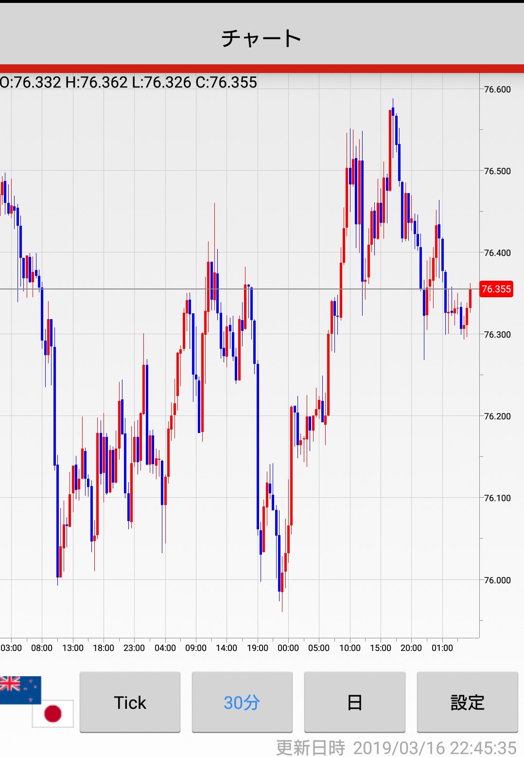Tap the 03:00 time axis label
The height and width of the screenshot is (757, 524).
point(11,648)
